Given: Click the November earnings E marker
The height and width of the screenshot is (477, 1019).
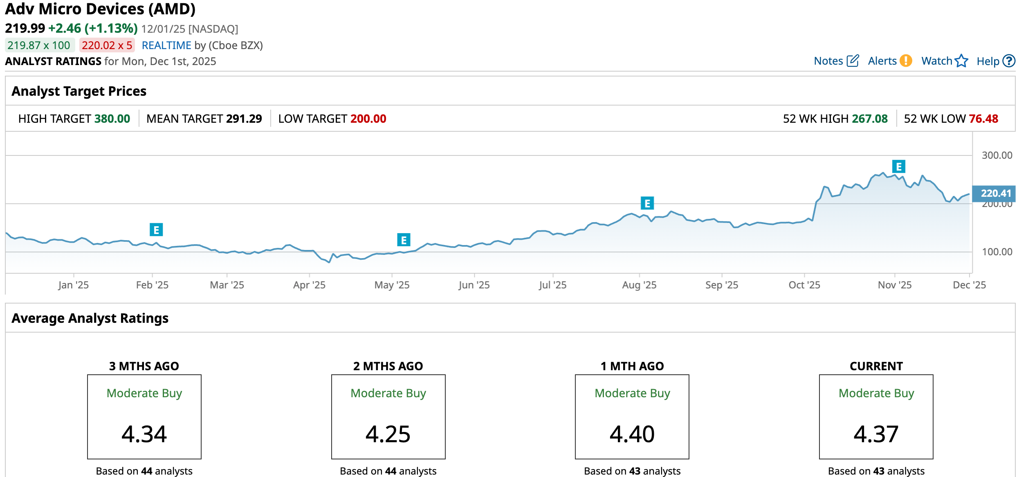Looking at the screenshot, I should (898, 166).
